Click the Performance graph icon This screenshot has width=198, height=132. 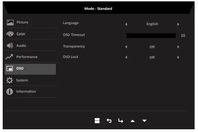tap(9, 57)
